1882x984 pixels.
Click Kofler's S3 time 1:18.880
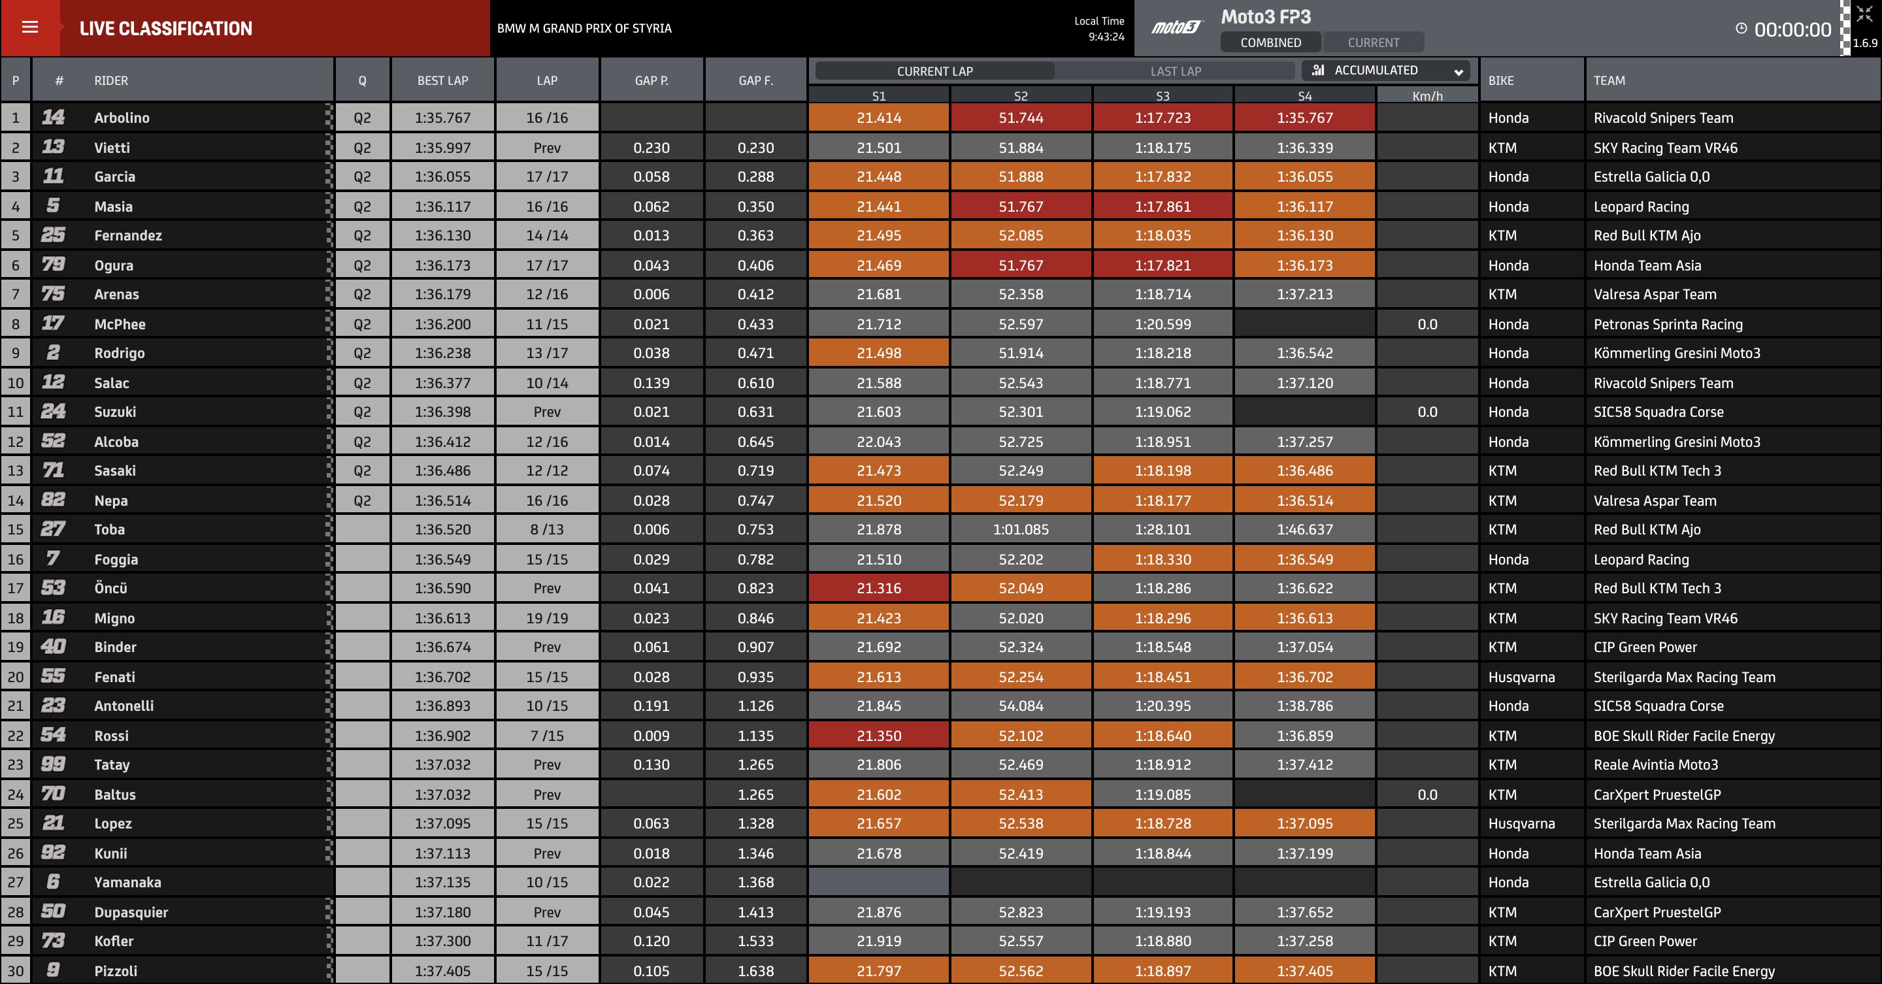click(x=1163, y=942)
